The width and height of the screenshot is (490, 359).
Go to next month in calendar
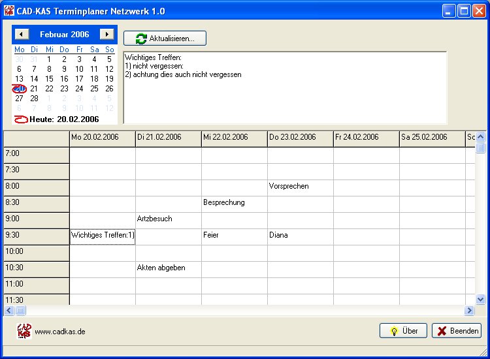[106, 34]
